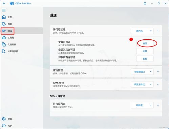Select the 工具箱 menu label

click(11, 38)
